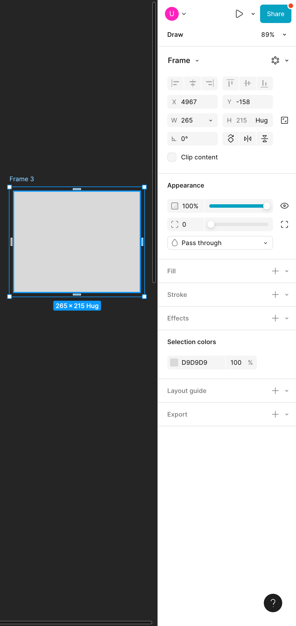Open the resize to fit icon
The height and width of the screenshot is (626, 296).
[x=285, y=120]
